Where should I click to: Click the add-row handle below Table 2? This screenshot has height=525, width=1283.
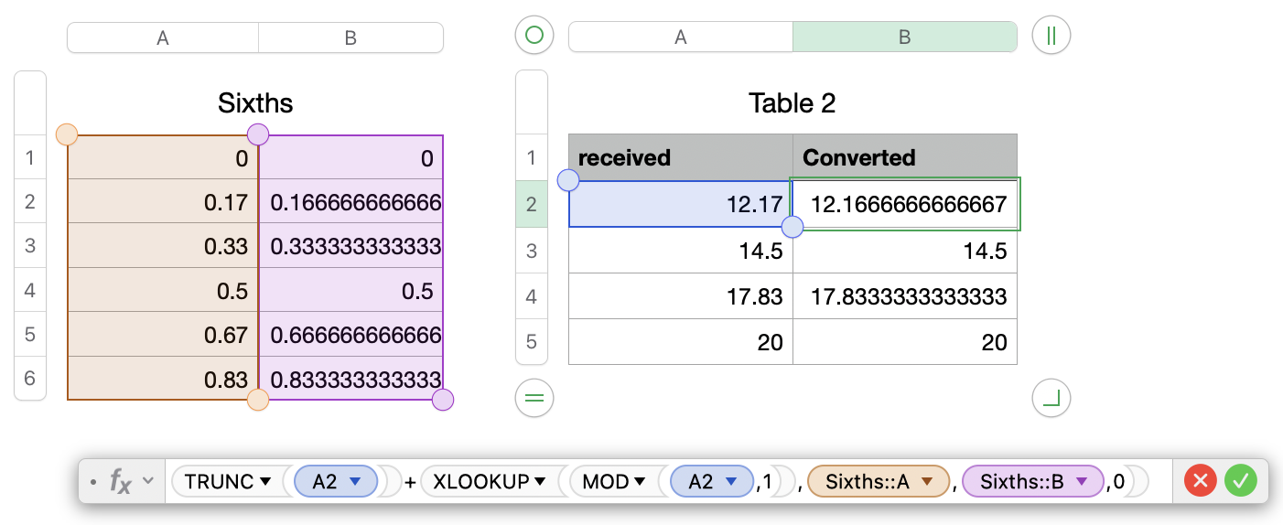pos(534,398)
